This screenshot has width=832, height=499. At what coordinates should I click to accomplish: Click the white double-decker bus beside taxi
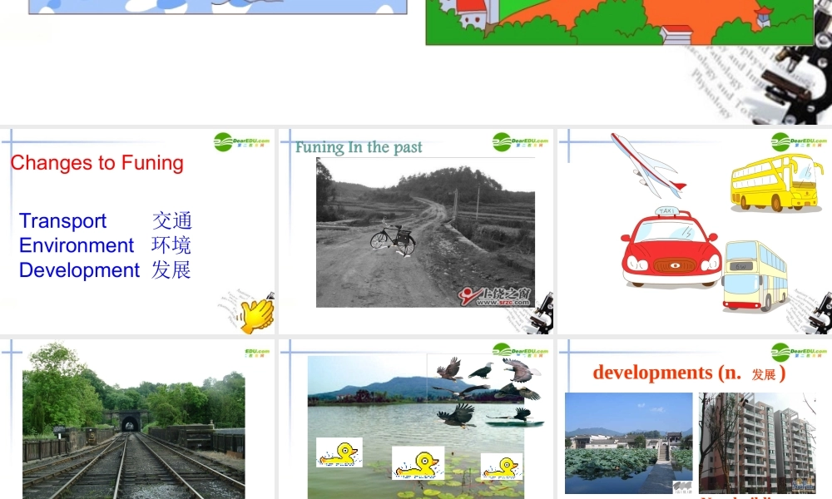(x=754, y=275)
